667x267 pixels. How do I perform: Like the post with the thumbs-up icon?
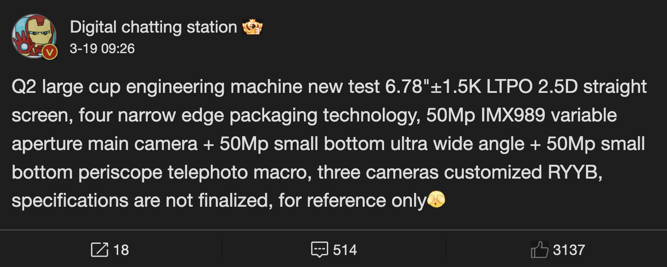(539, 250)
